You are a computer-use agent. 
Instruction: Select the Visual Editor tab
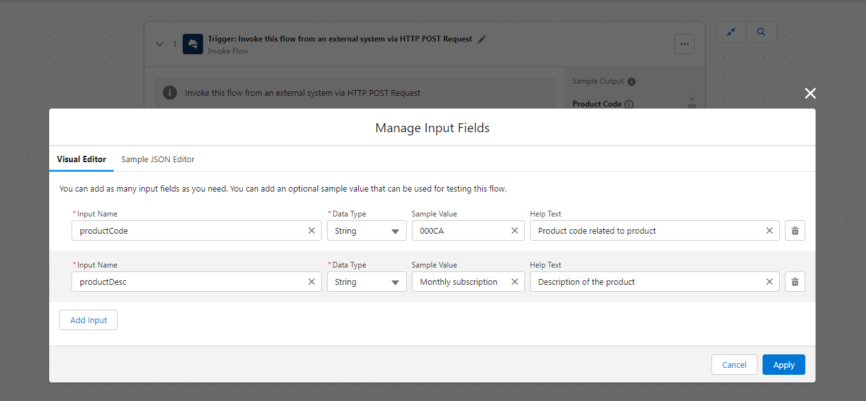tap(81, 159)
